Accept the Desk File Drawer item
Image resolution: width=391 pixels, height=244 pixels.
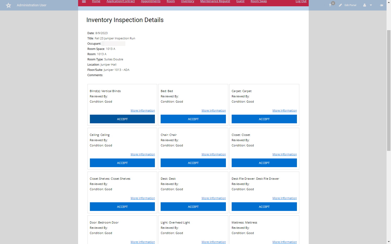pyautogui.click(x=264, y=207)
